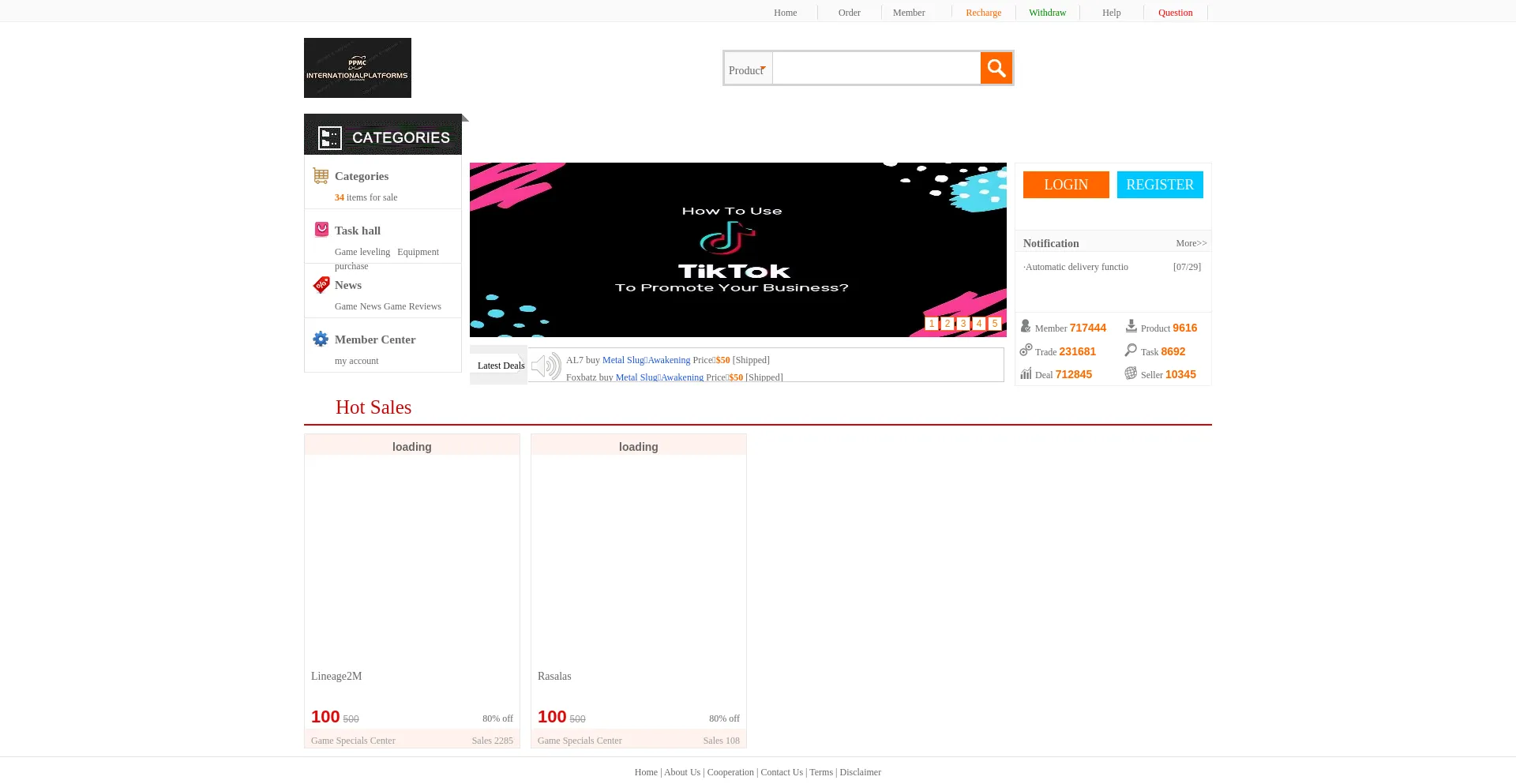
Task: Click the Seller globe icon
Action: (x=1131, y=373)
